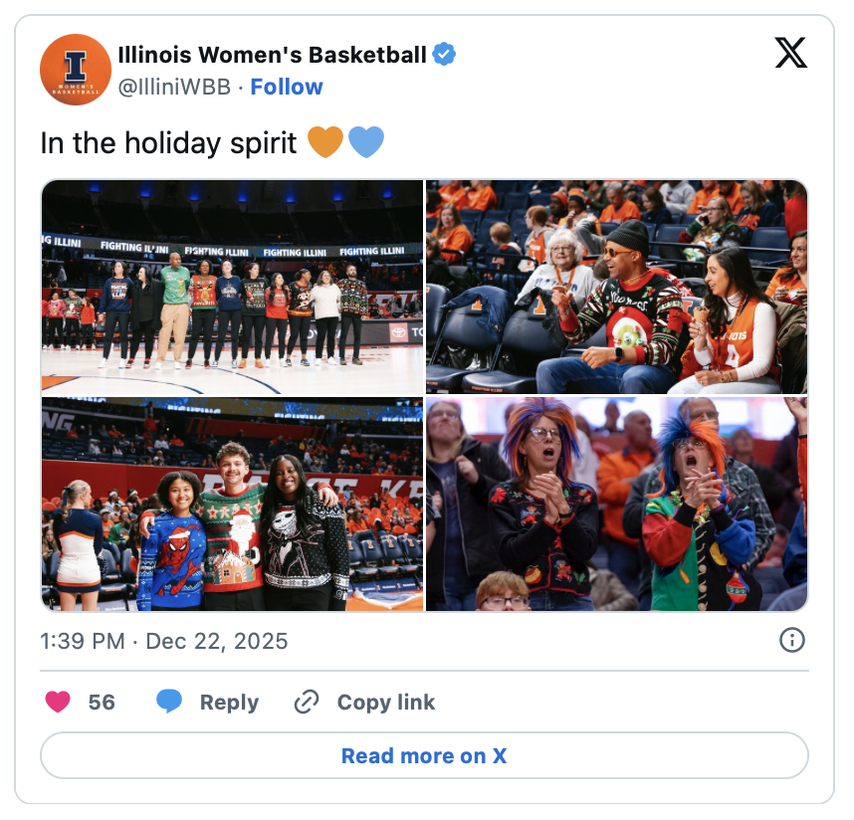Open the 1:39 PM Dec 22, 2025 timestamp
The height and width of the screenshot is (820, 854).
click(x=164, y=642)
